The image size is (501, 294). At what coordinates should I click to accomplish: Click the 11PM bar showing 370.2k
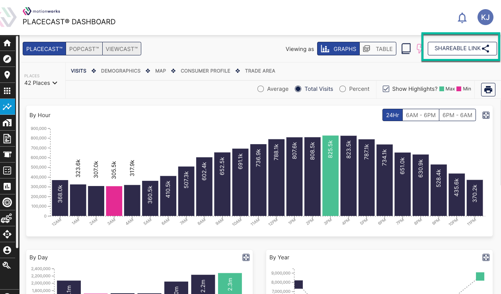click(x=475, y=198)
